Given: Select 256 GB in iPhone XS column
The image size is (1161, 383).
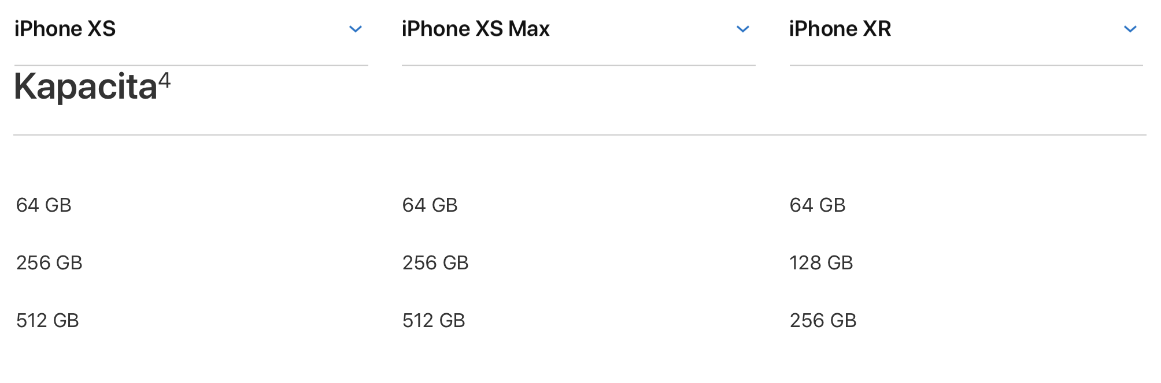Looking at the screenshot, I should coord(49,263).
